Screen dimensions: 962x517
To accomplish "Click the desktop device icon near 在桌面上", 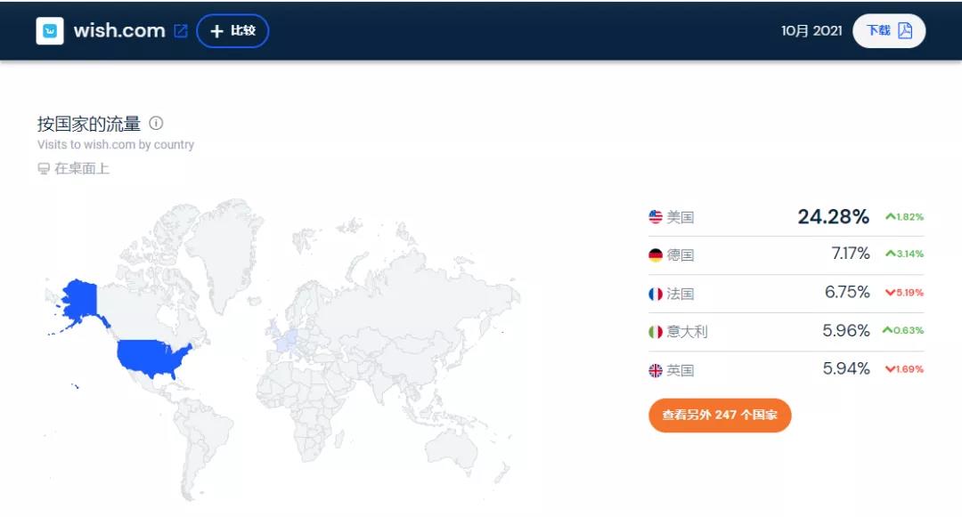I will pyautogui.click(x=42, y=167).
